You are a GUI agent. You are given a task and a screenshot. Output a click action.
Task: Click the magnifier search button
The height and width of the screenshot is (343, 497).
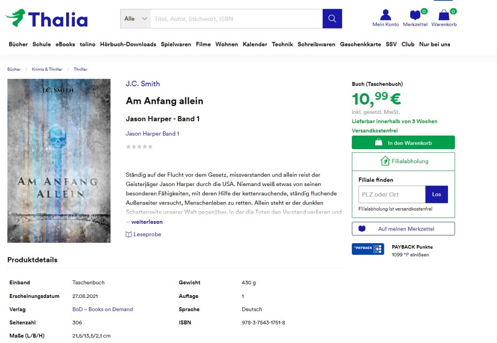coord(332,18)
